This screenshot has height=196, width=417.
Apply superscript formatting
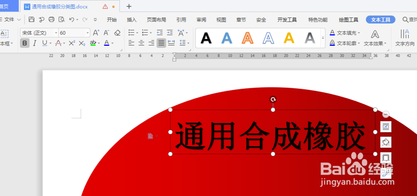point(72,43)
